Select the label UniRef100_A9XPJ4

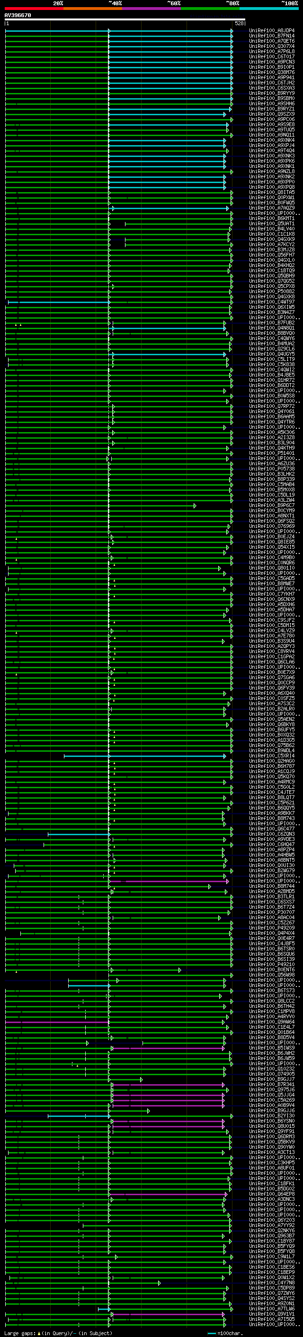(272, 145)
